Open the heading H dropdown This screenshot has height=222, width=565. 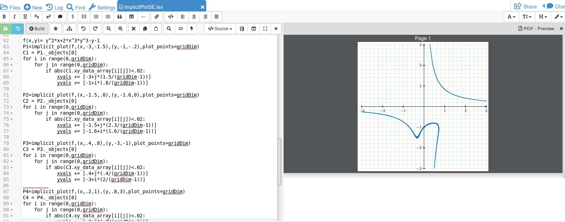coord(543,16)
